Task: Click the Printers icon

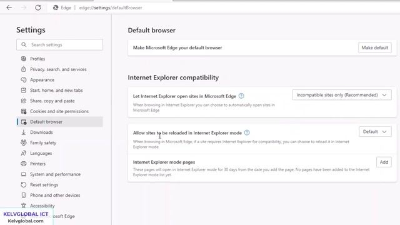Action: [24, 164]
